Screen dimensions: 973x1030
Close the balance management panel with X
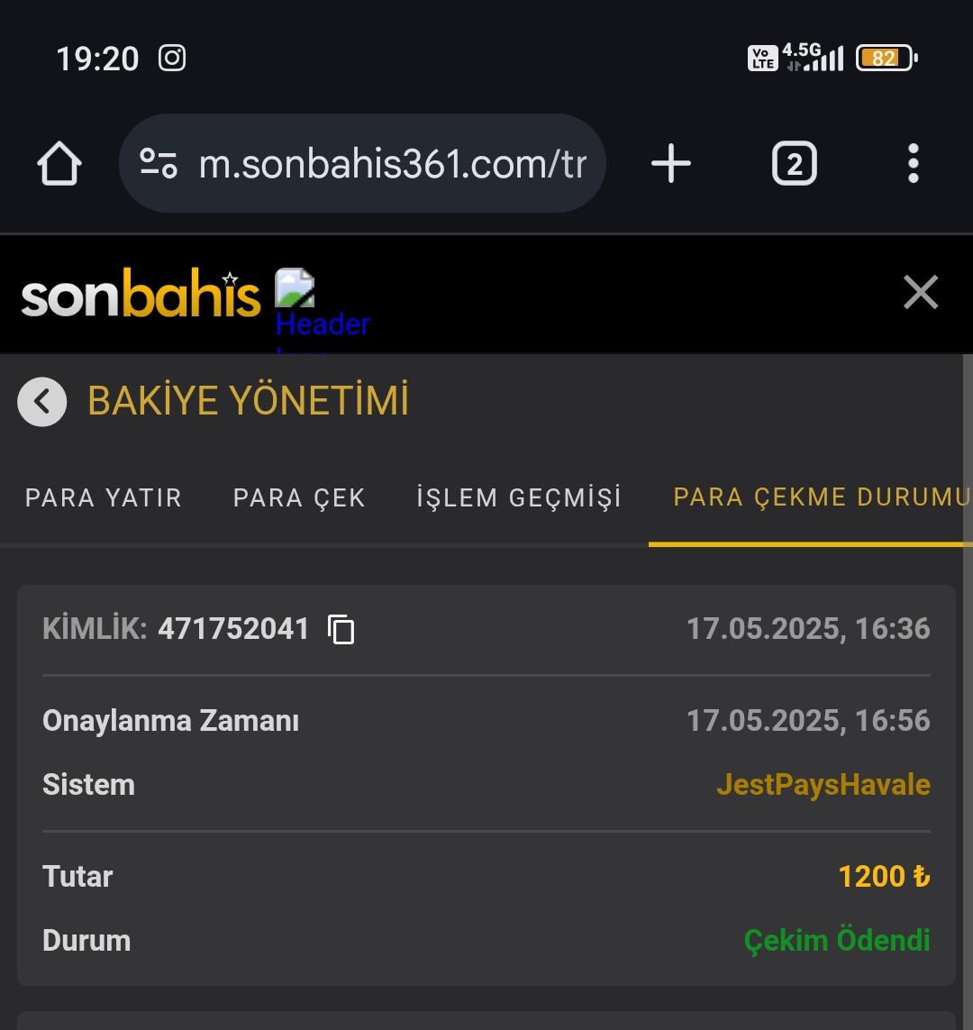921,292
